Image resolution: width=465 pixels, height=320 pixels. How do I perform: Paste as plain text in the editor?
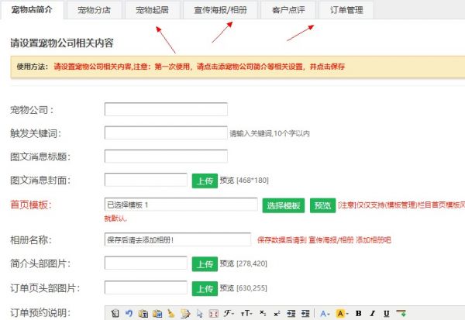[143, 313]
